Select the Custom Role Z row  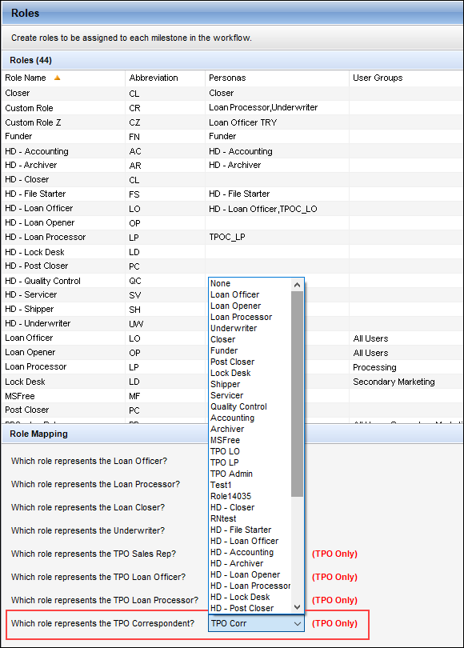232,122
